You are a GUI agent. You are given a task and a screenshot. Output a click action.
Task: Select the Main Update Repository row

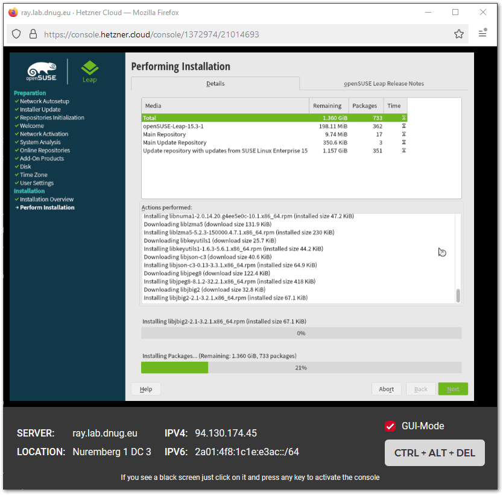coord(274,142)
